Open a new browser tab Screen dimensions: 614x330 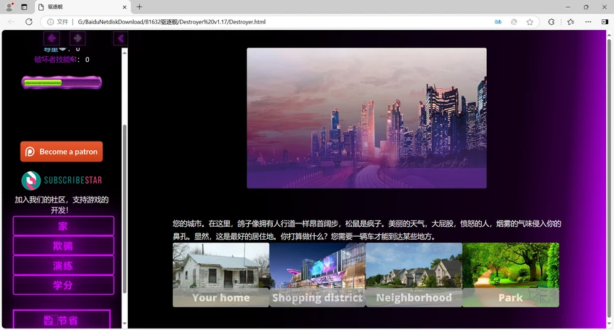(139, 6)
